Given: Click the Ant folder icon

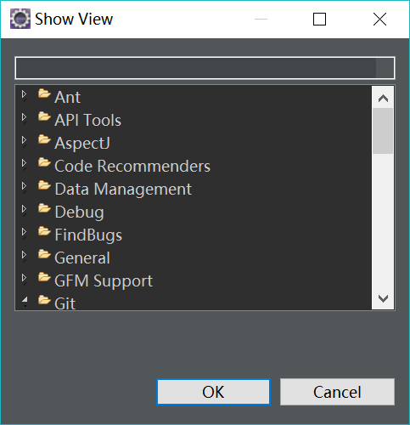Looking at the screenshot, I should coord(44,93).
